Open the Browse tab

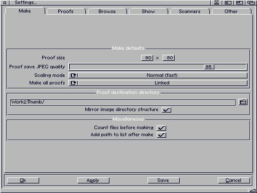pos(107,12)
